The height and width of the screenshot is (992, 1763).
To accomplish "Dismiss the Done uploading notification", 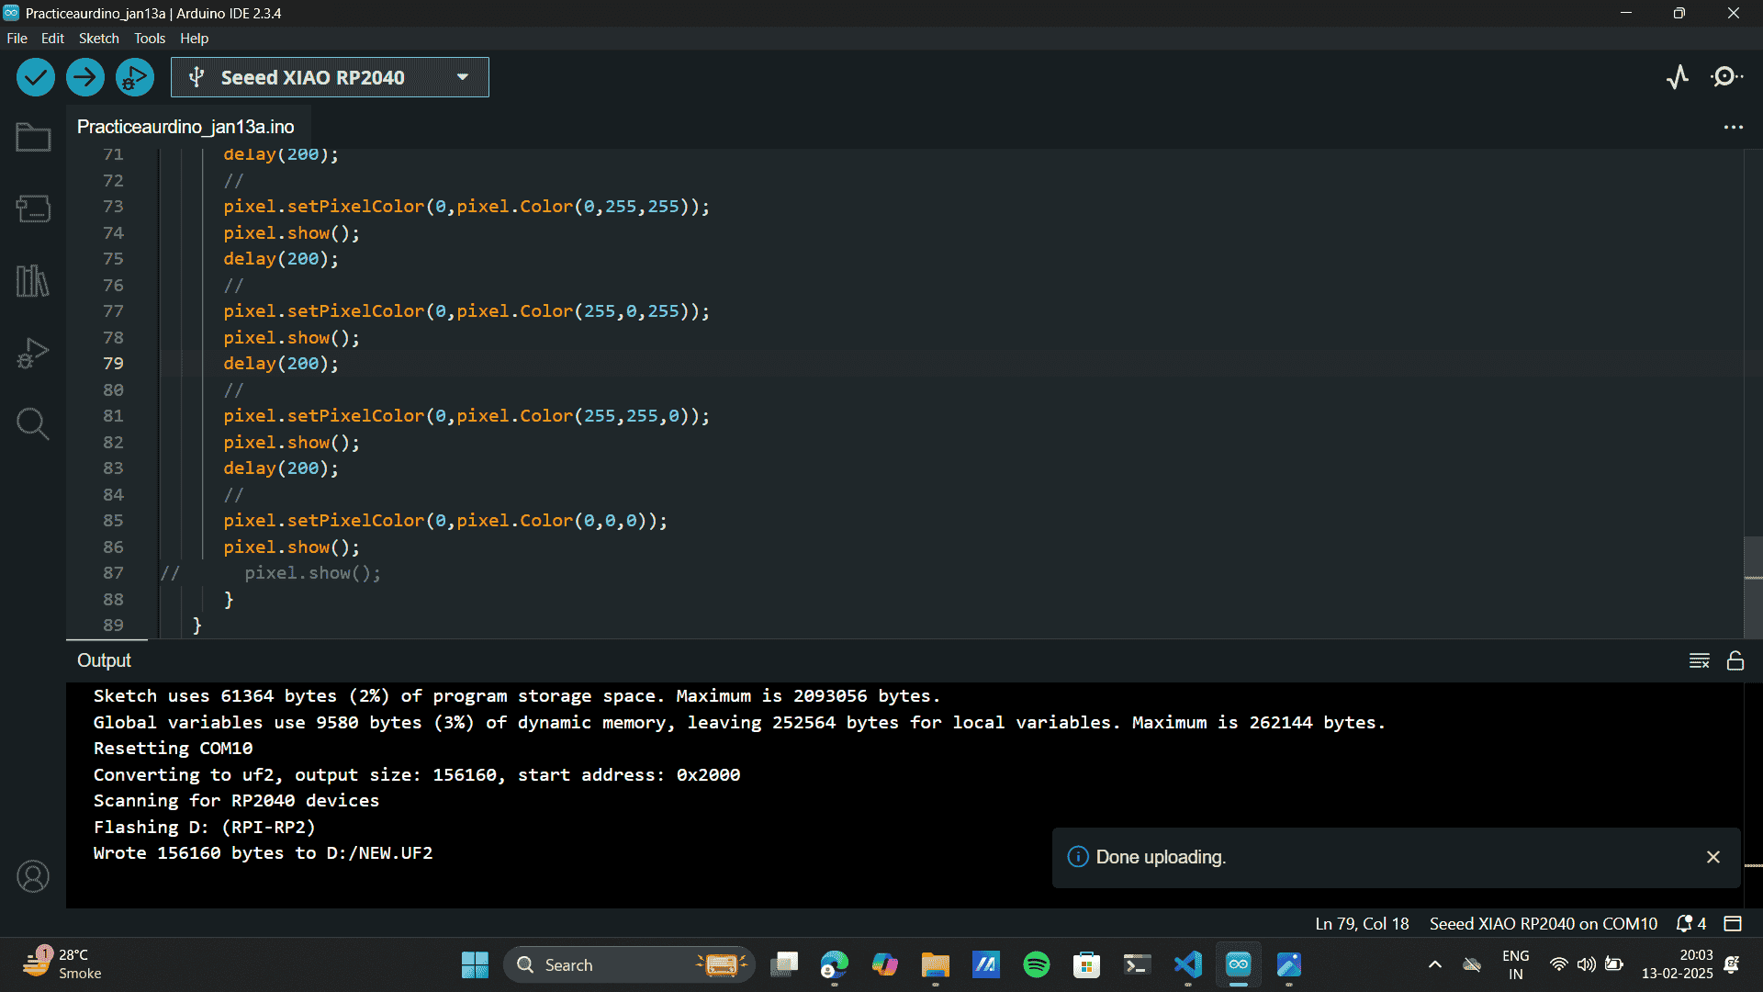I will tap(1714, 856).
